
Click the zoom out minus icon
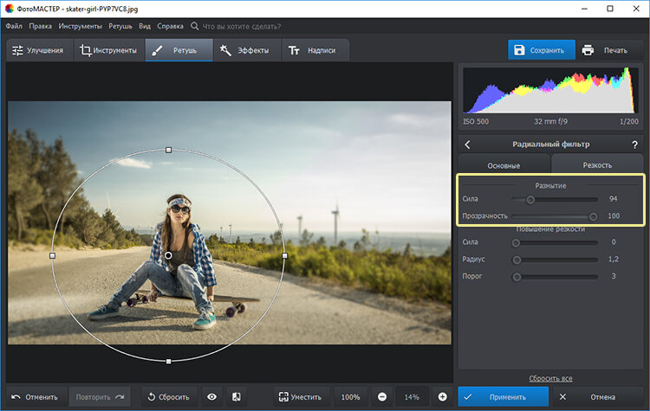[x=382, y=396]
